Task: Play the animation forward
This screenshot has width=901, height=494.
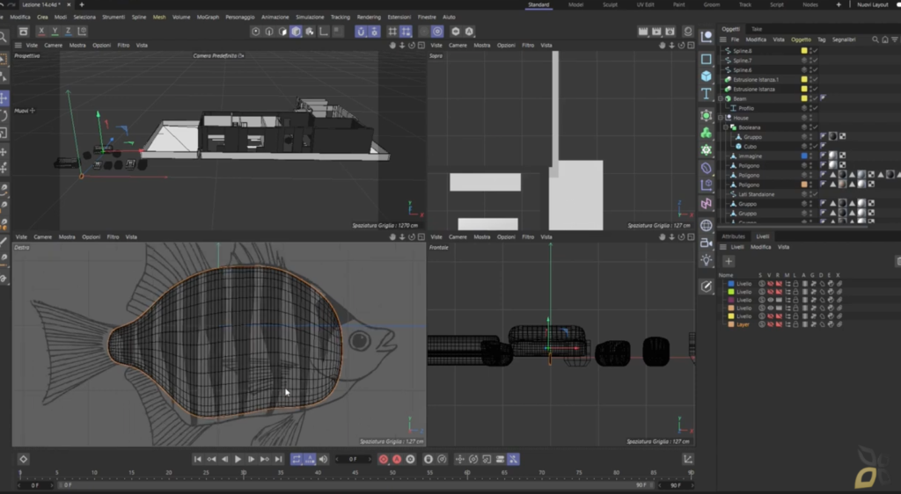Action: coord(238,459)
